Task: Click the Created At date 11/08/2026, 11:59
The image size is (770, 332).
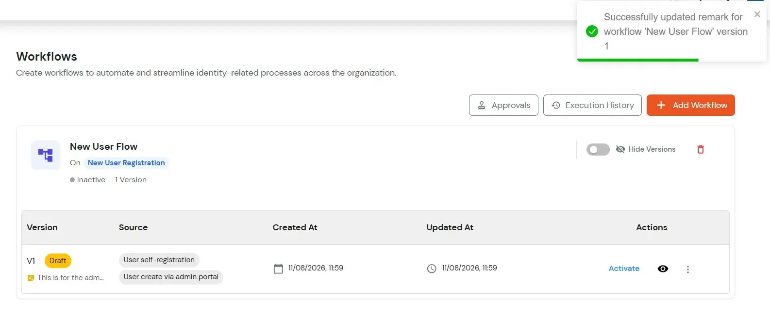Action: click(316, 268)
